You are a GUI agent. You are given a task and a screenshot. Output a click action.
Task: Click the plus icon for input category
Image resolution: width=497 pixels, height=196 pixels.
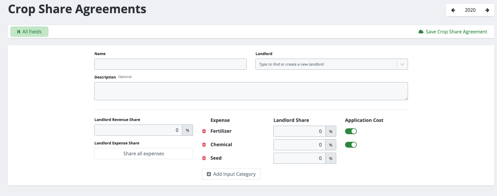(x=209, y=174)
